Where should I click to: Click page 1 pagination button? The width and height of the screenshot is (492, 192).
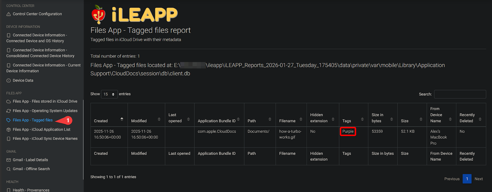click(467, 179)
